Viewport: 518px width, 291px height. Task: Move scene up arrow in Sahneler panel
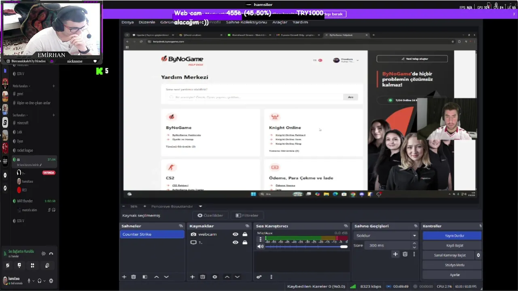coord(157,277)
